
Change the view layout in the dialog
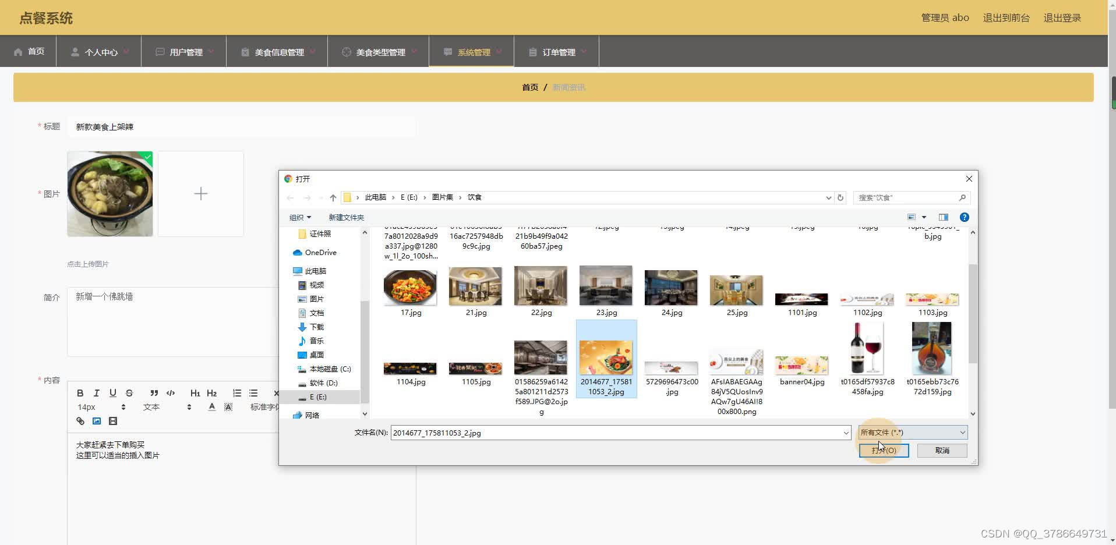[912, 217]
